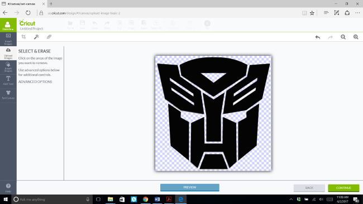
Task: Open the Insert Images sidebar panel
Action: [8, 39]
